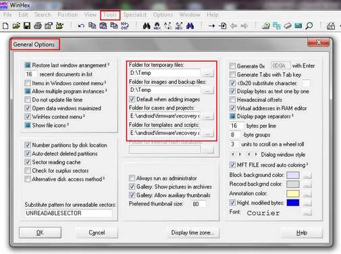
Task: Browse for the images and backup folder
Action: 208,91
